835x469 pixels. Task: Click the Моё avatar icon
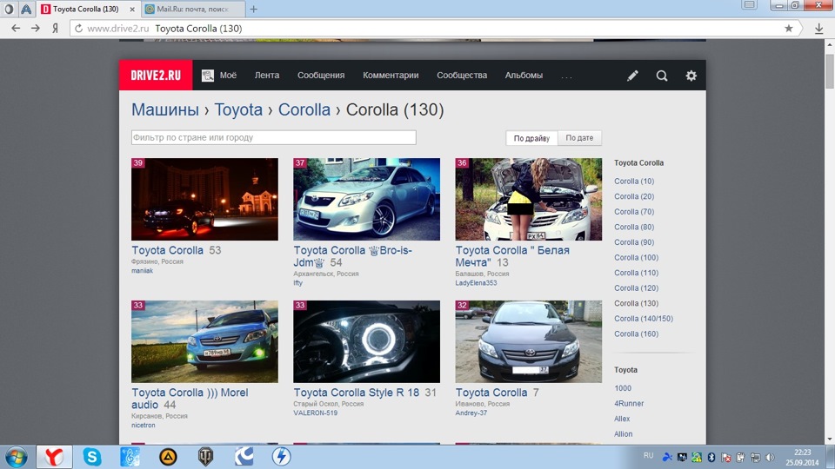point(208,76)
